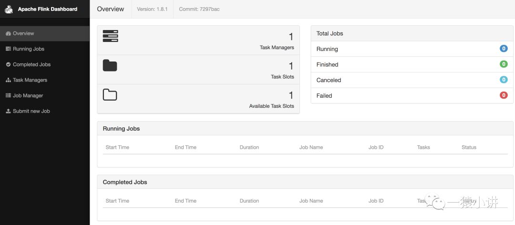Click the Running Jobs list icon

coord(9,49)
